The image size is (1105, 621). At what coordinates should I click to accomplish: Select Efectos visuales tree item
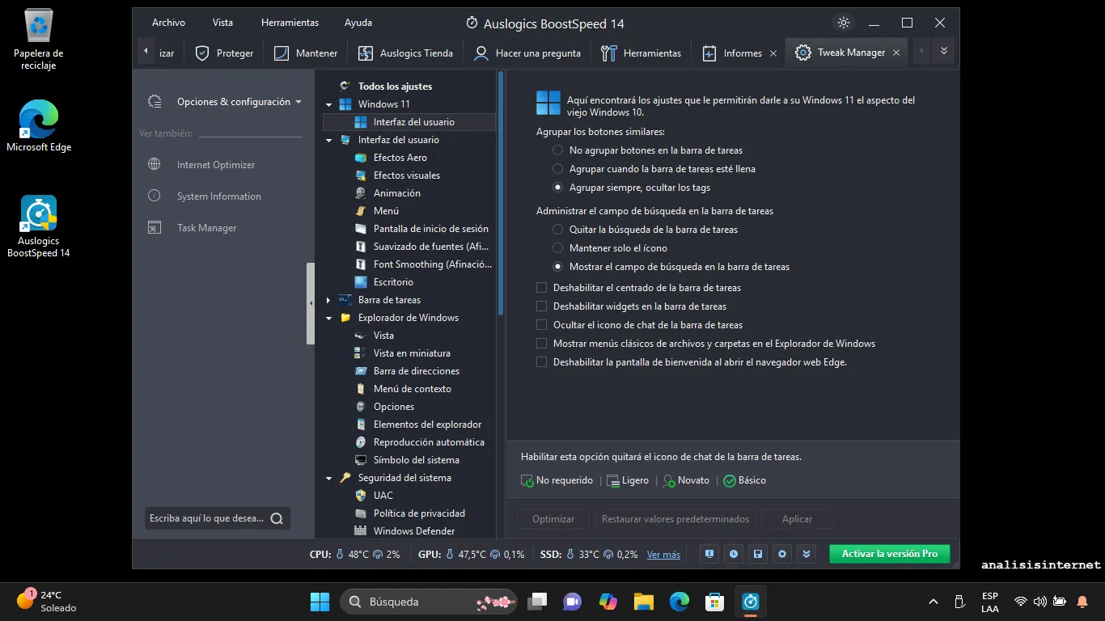[407, 175]
